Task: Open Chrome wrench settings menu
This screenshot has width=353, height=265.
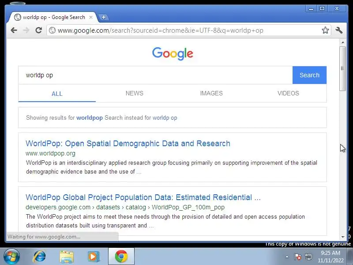Action: click(x=339, y=30)
